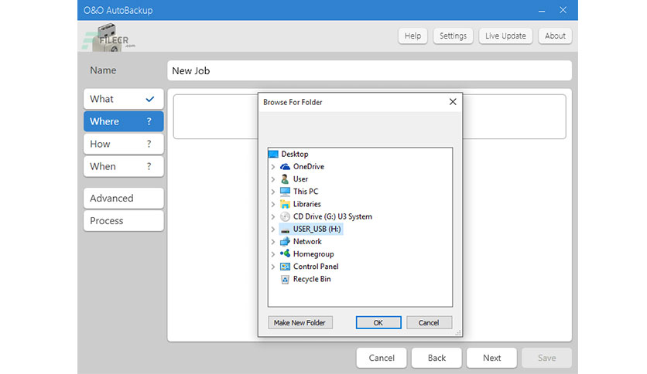The width and height of the screenshot is (647, 374).
Task: Select 'User' label in tree
Action: click(x=300, y=178)
